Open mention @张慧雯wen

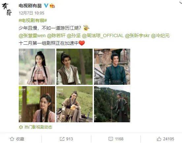point(32,36)
